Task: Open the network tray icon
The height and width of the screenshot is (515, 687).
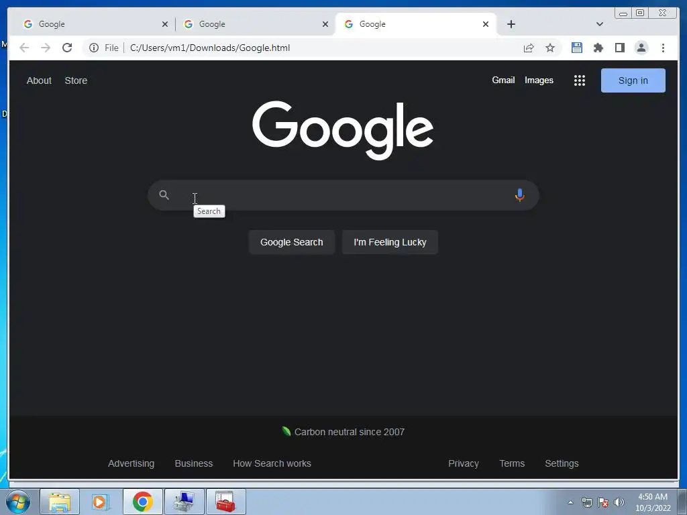Action: (x=586, y=502)
